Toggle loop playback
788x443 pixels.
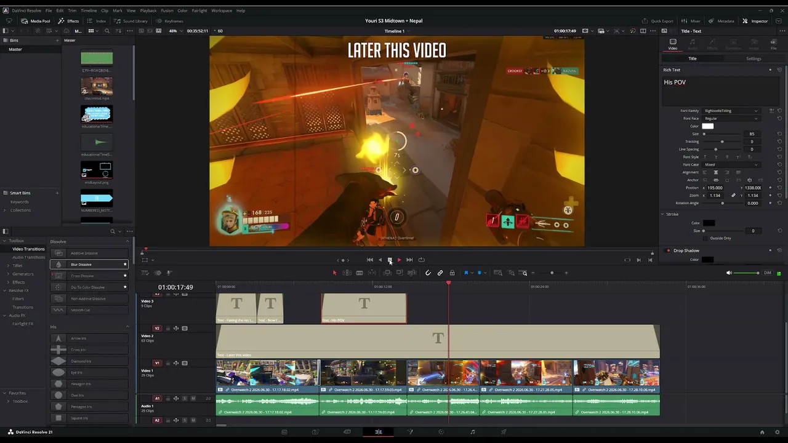click(421, 260)
